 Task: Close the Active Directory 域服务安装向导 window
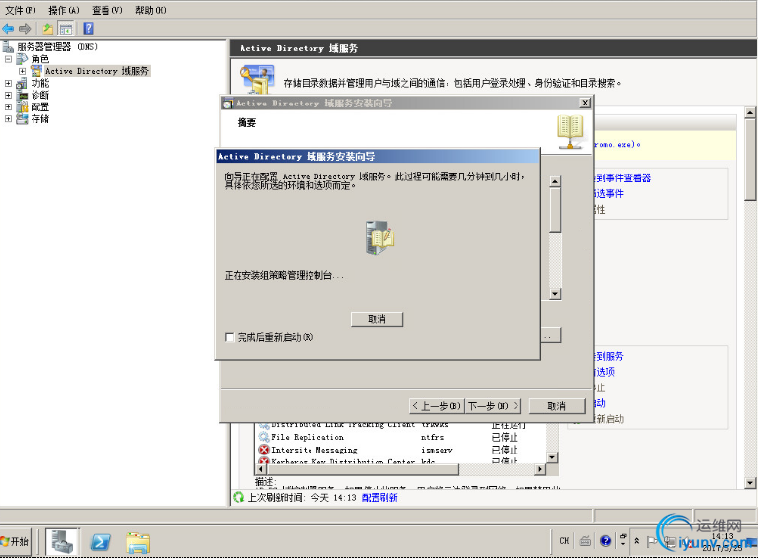pyautogui.click(x=585, y=103)
